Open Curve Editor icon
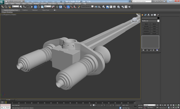The image size is (180, 109). [111, 7]
